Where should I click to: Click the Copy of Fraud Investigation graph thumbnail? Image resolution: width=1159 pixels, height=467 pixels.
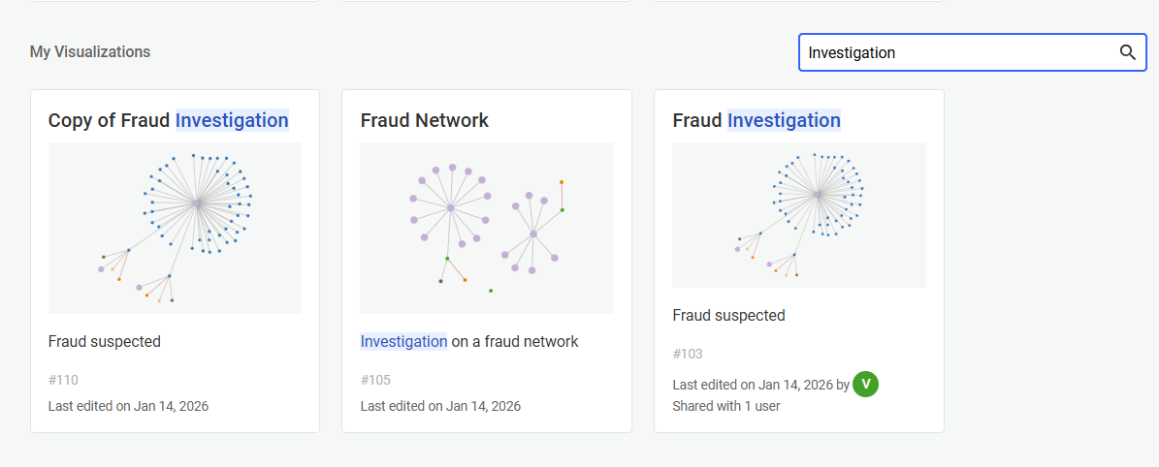tap(175, 228)
